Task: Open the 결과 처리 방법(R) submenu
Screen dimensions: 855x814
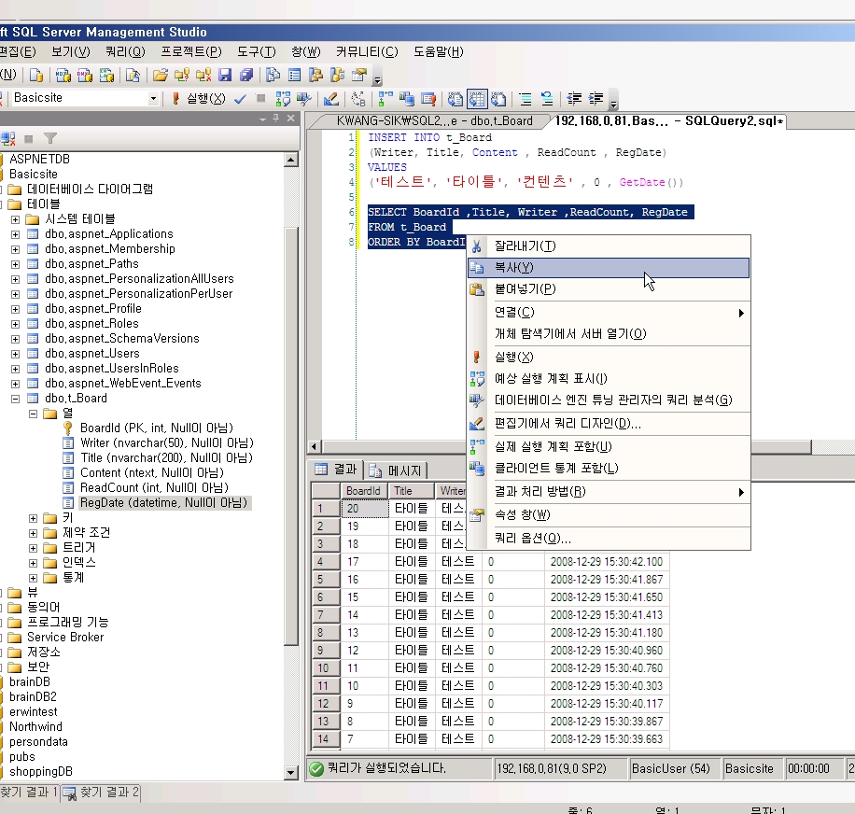Action: pos(609,492)
